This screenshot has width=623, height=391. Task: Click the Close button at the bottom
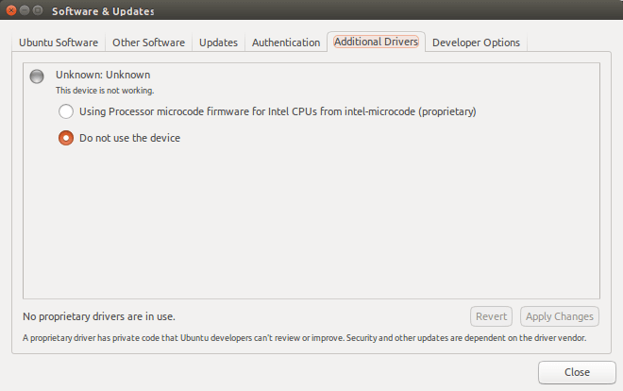(577, 372)
